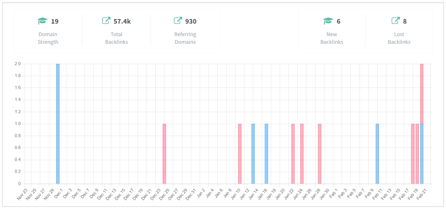Screen dimensions: 446x209
Task: Click the Domain Strength label text
Action: coord(48,38)
